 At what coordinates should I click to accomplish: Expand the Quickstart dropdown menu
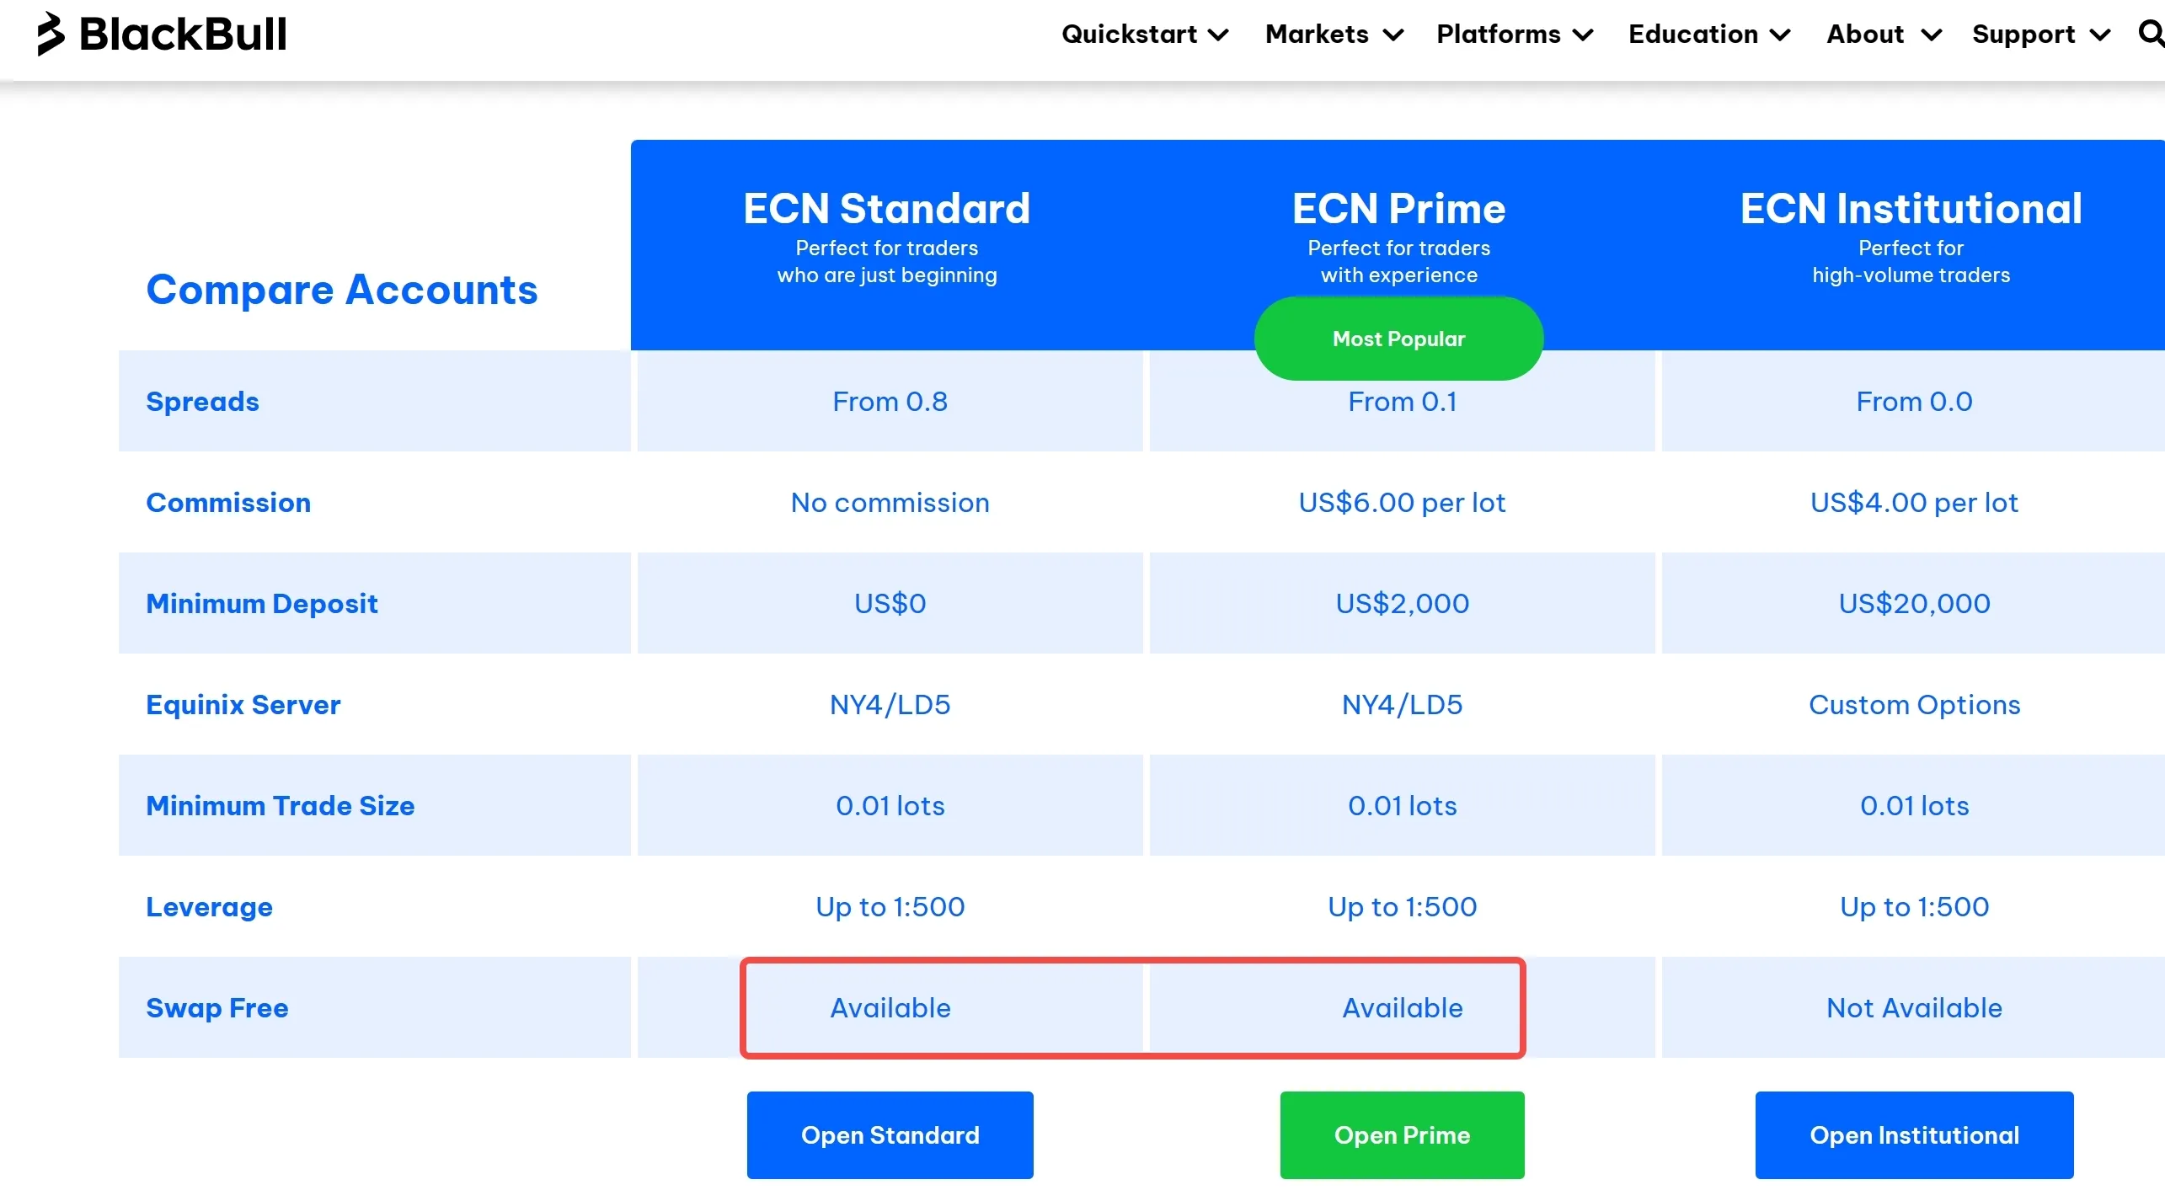[1131, 35]
